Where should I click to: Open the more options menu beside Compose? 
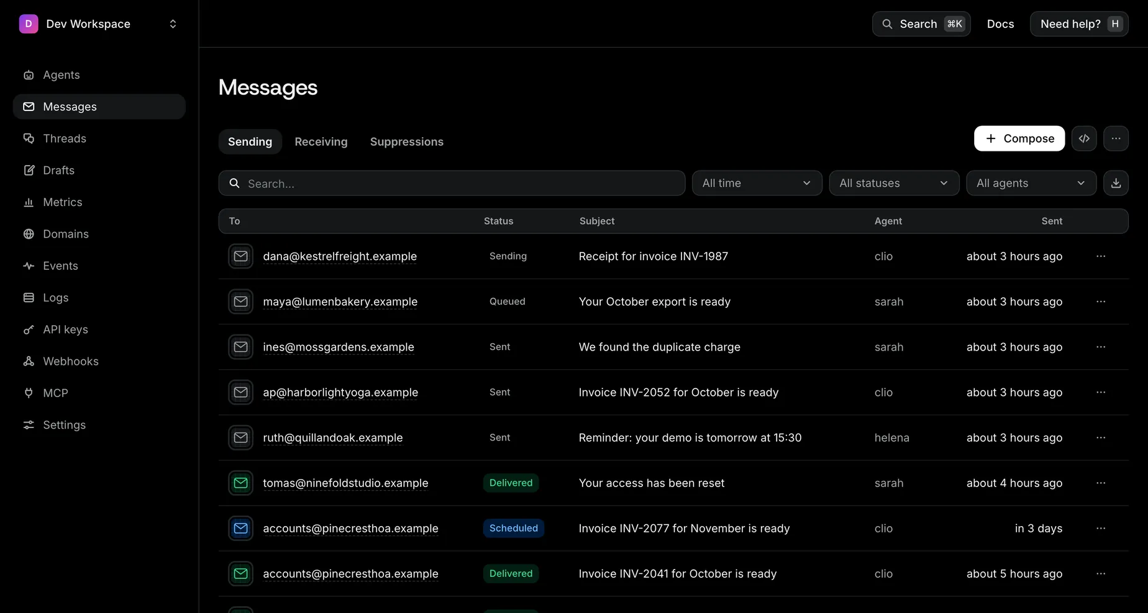coord(1116,138)
